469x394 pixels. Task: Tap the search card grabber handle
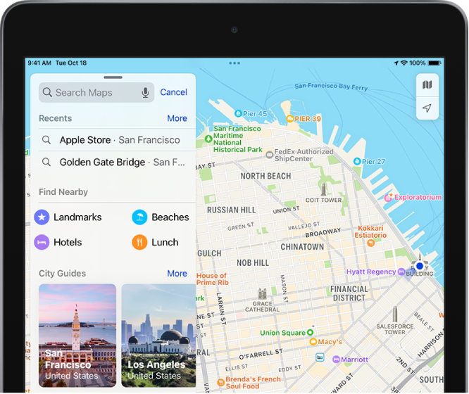[x=113, y=77]
